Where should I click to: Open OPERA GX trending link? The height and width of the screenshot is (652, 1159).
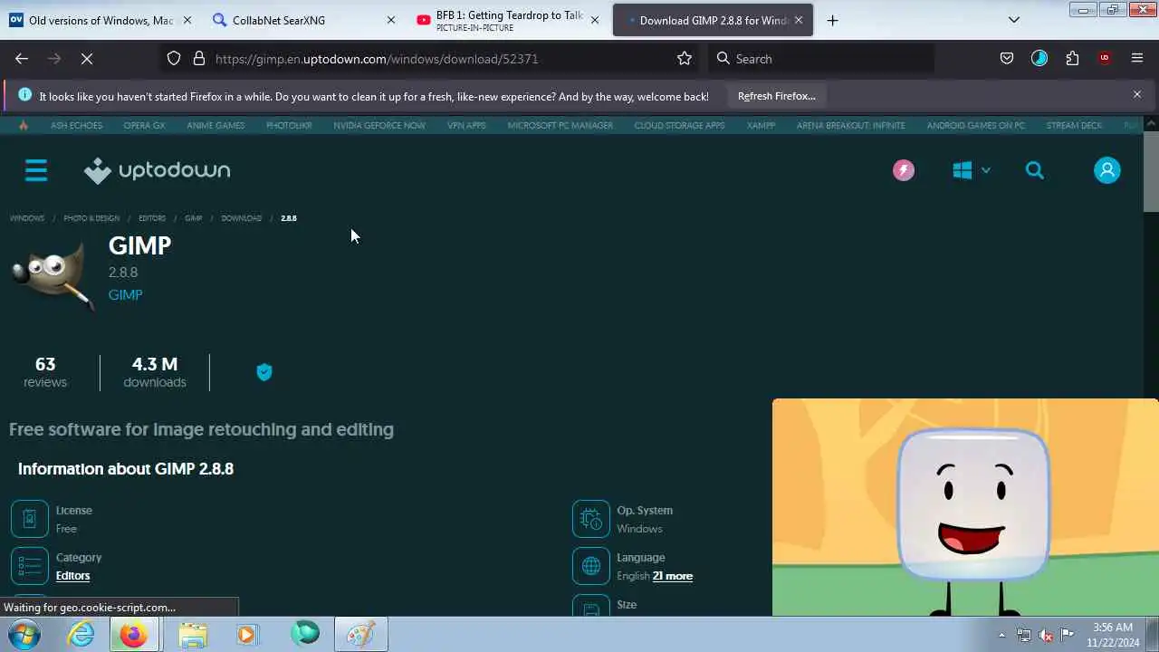(144, 126)
